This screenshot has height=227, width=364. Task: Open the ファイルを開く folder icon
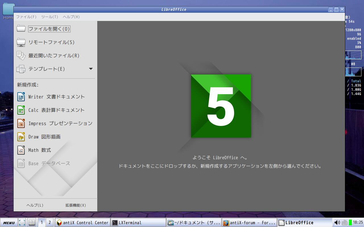21,29
